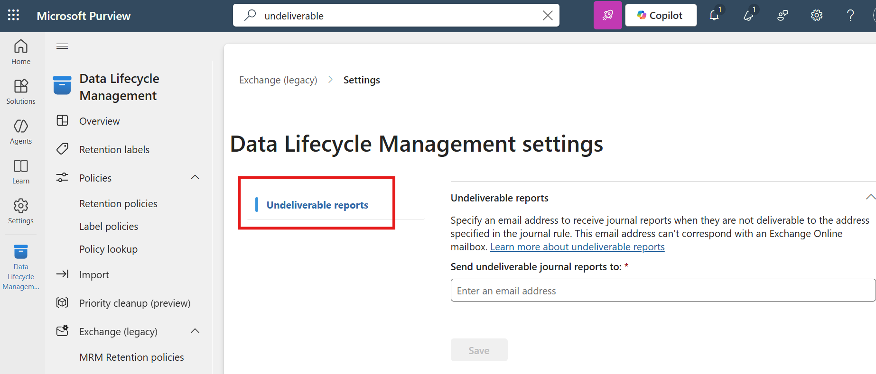Open Solutions in left rail
This screenshot has height=374, width=876.
pyautogui.click(x=21, y=91)
